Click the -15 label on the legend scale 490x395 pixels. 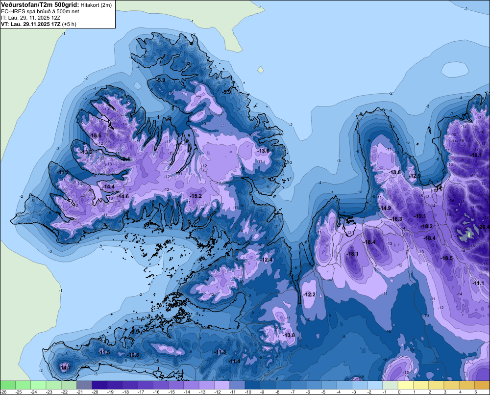pos(171,392)
